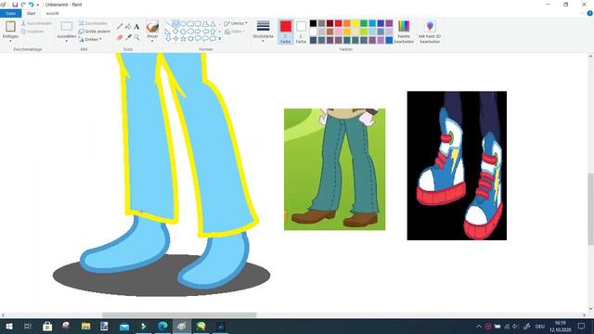Click the jeans reference picture on canvas
The image size is (594, 334).
pos(335,169)
